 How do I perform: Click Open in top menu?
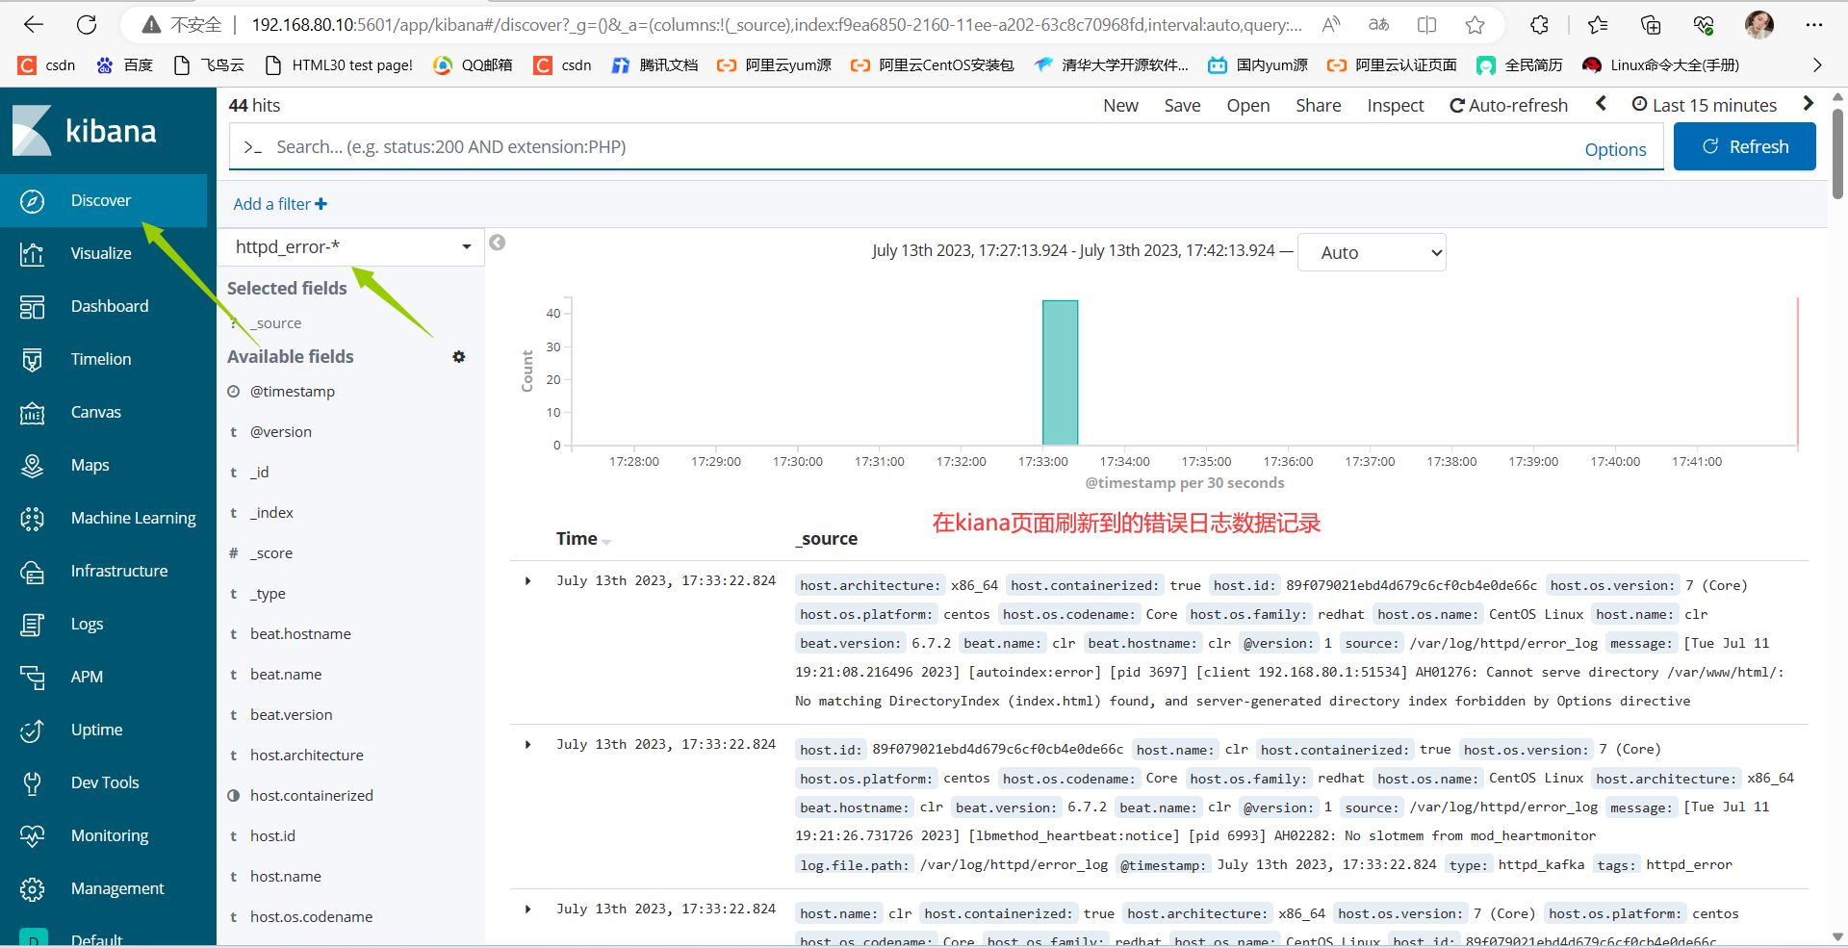click(1248, 105)
